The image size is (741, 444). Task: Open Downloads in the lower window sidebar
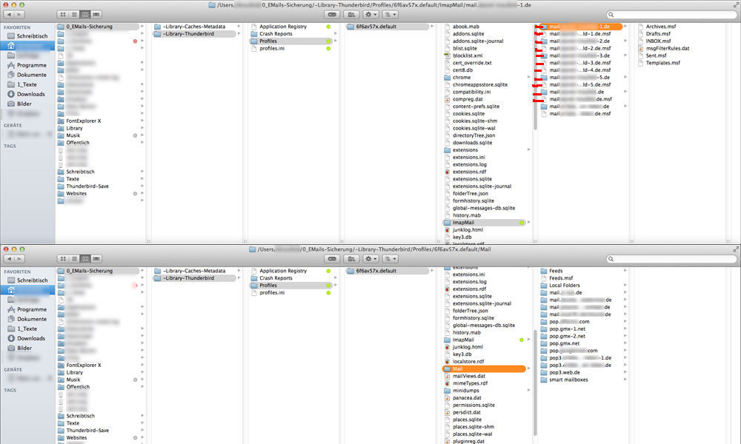pos(31,338)
